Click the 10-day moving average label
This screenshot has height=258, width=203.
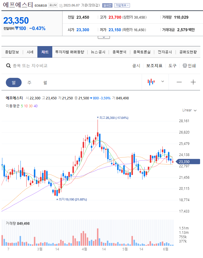point(26,106)
